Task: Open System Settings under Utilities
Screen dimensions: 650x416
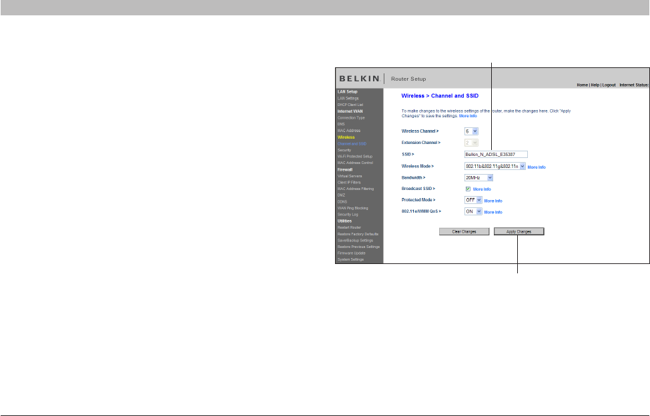Action: point(350,259)
